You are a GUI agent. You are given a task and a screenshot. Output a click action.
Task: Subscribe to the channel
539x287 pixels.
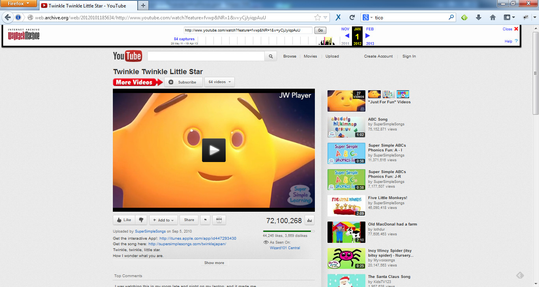pyautogui.click(x=183, y=82)
